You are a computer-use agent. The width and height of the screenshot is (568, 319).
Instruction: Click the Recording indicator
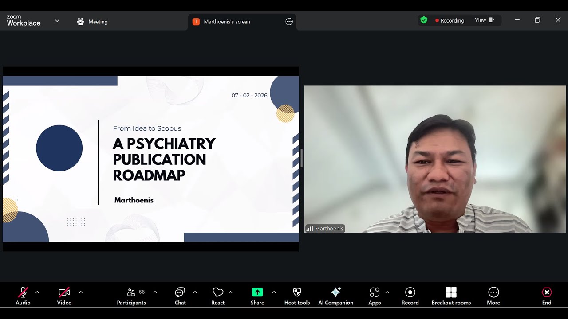pos(450,20)
